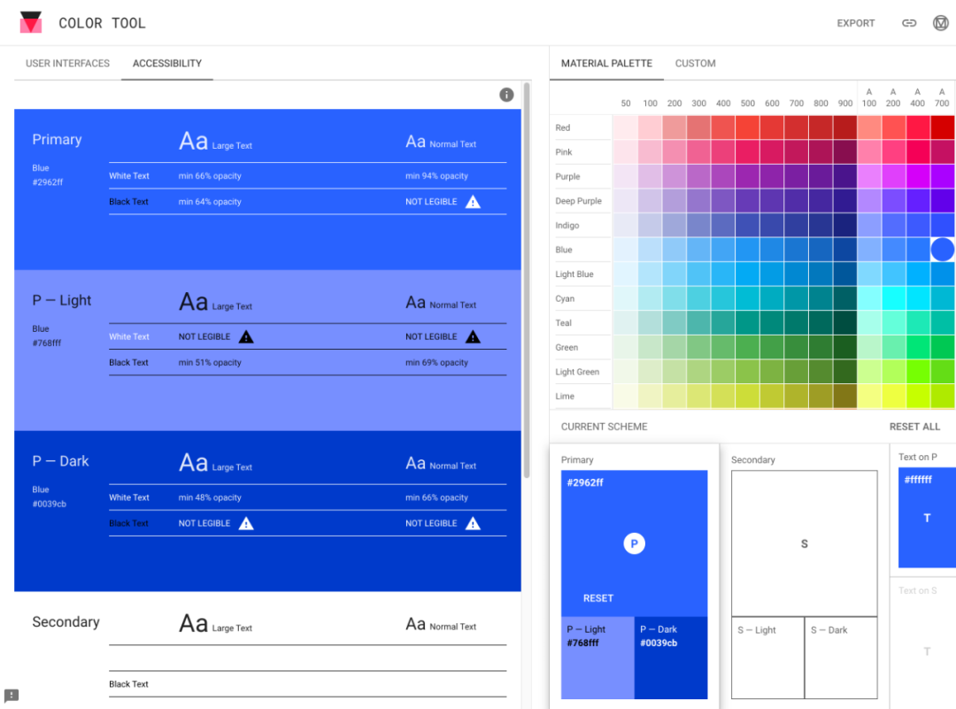This screenshot has width=956, height=709.
Task: Click Reset All in current scheme
Action: coord(914,427)
